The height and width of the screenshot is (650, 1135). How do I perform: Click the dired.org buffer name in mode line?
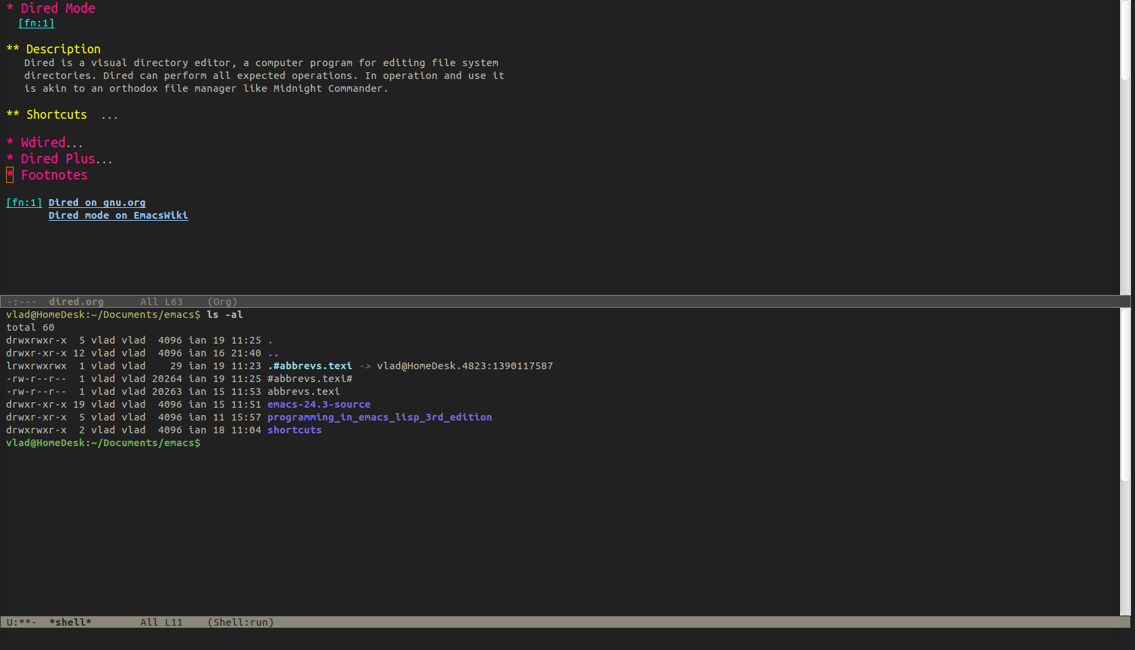pyautogui.click(x=76, y=302)
